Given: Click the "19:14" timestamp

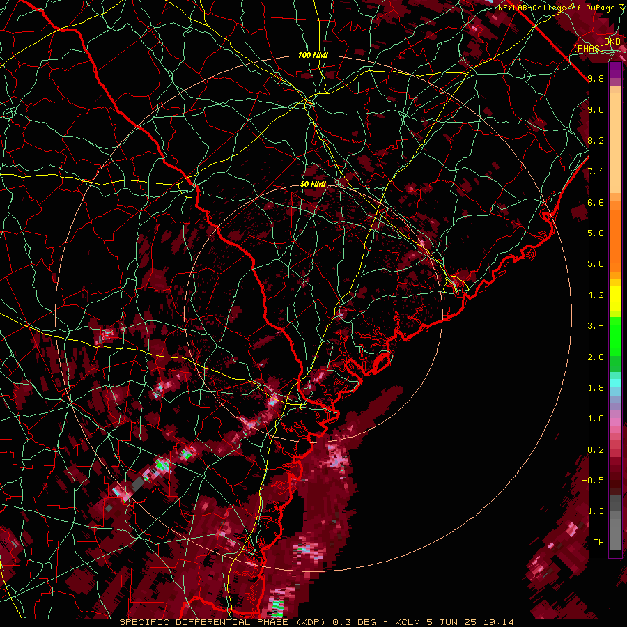Looking at the screenshot, I should pos(498,622).
